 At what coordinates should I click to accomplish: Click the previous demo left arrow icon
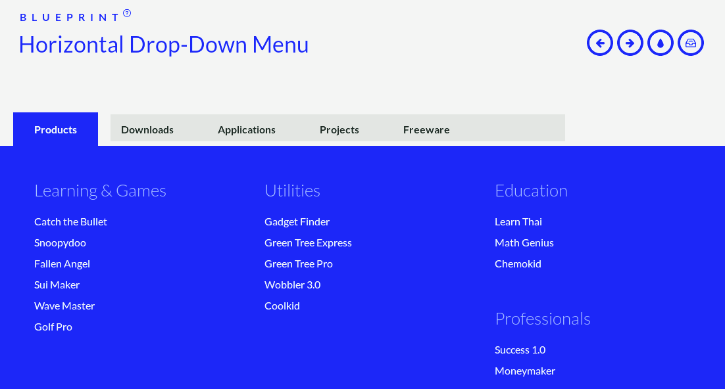pyautogui.click(x=600, y=43)
